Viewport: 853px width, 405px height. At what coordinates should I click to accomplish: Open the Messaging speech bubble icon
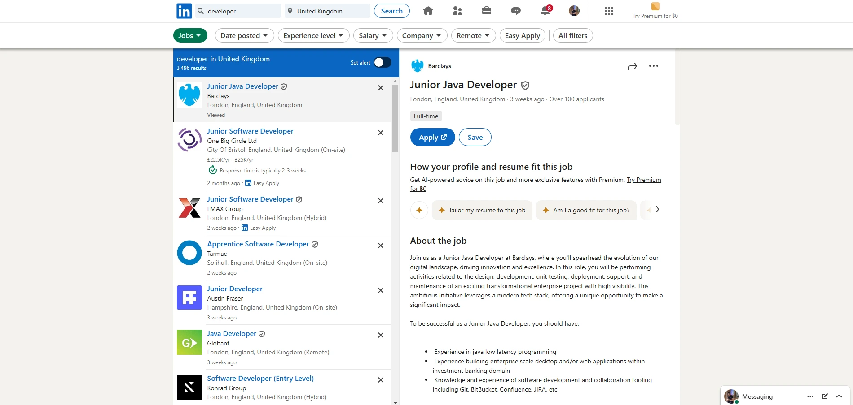point(516,11)
